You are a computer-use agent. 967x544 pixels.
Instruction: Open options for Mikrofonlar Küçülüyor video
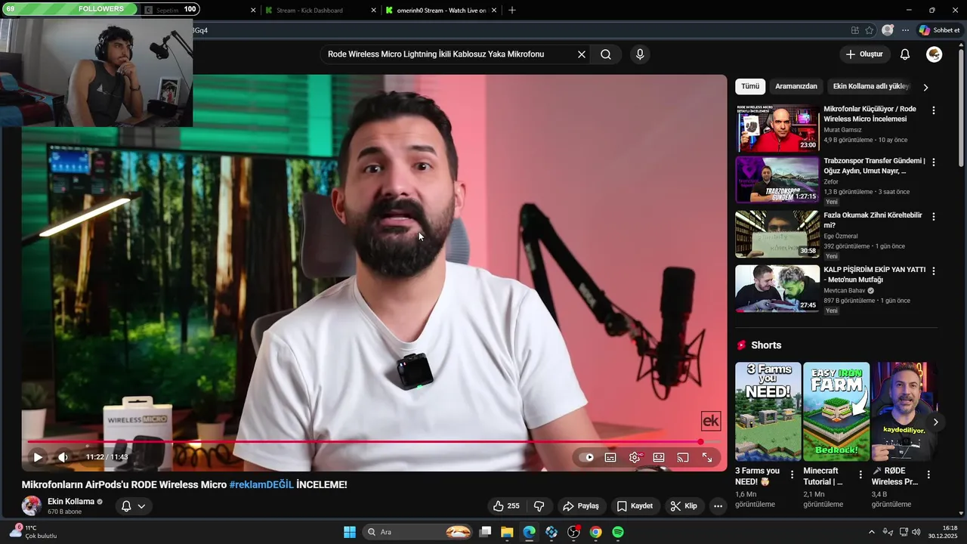pos(934,110)
